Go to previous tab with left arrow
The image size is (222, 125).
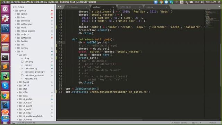(x=59, y=7)
